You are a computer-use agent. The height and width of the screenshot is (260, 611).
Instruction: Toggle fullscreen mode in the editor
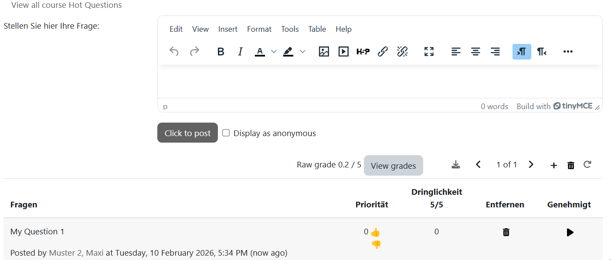pyautogui.click(x=429, y=52)
